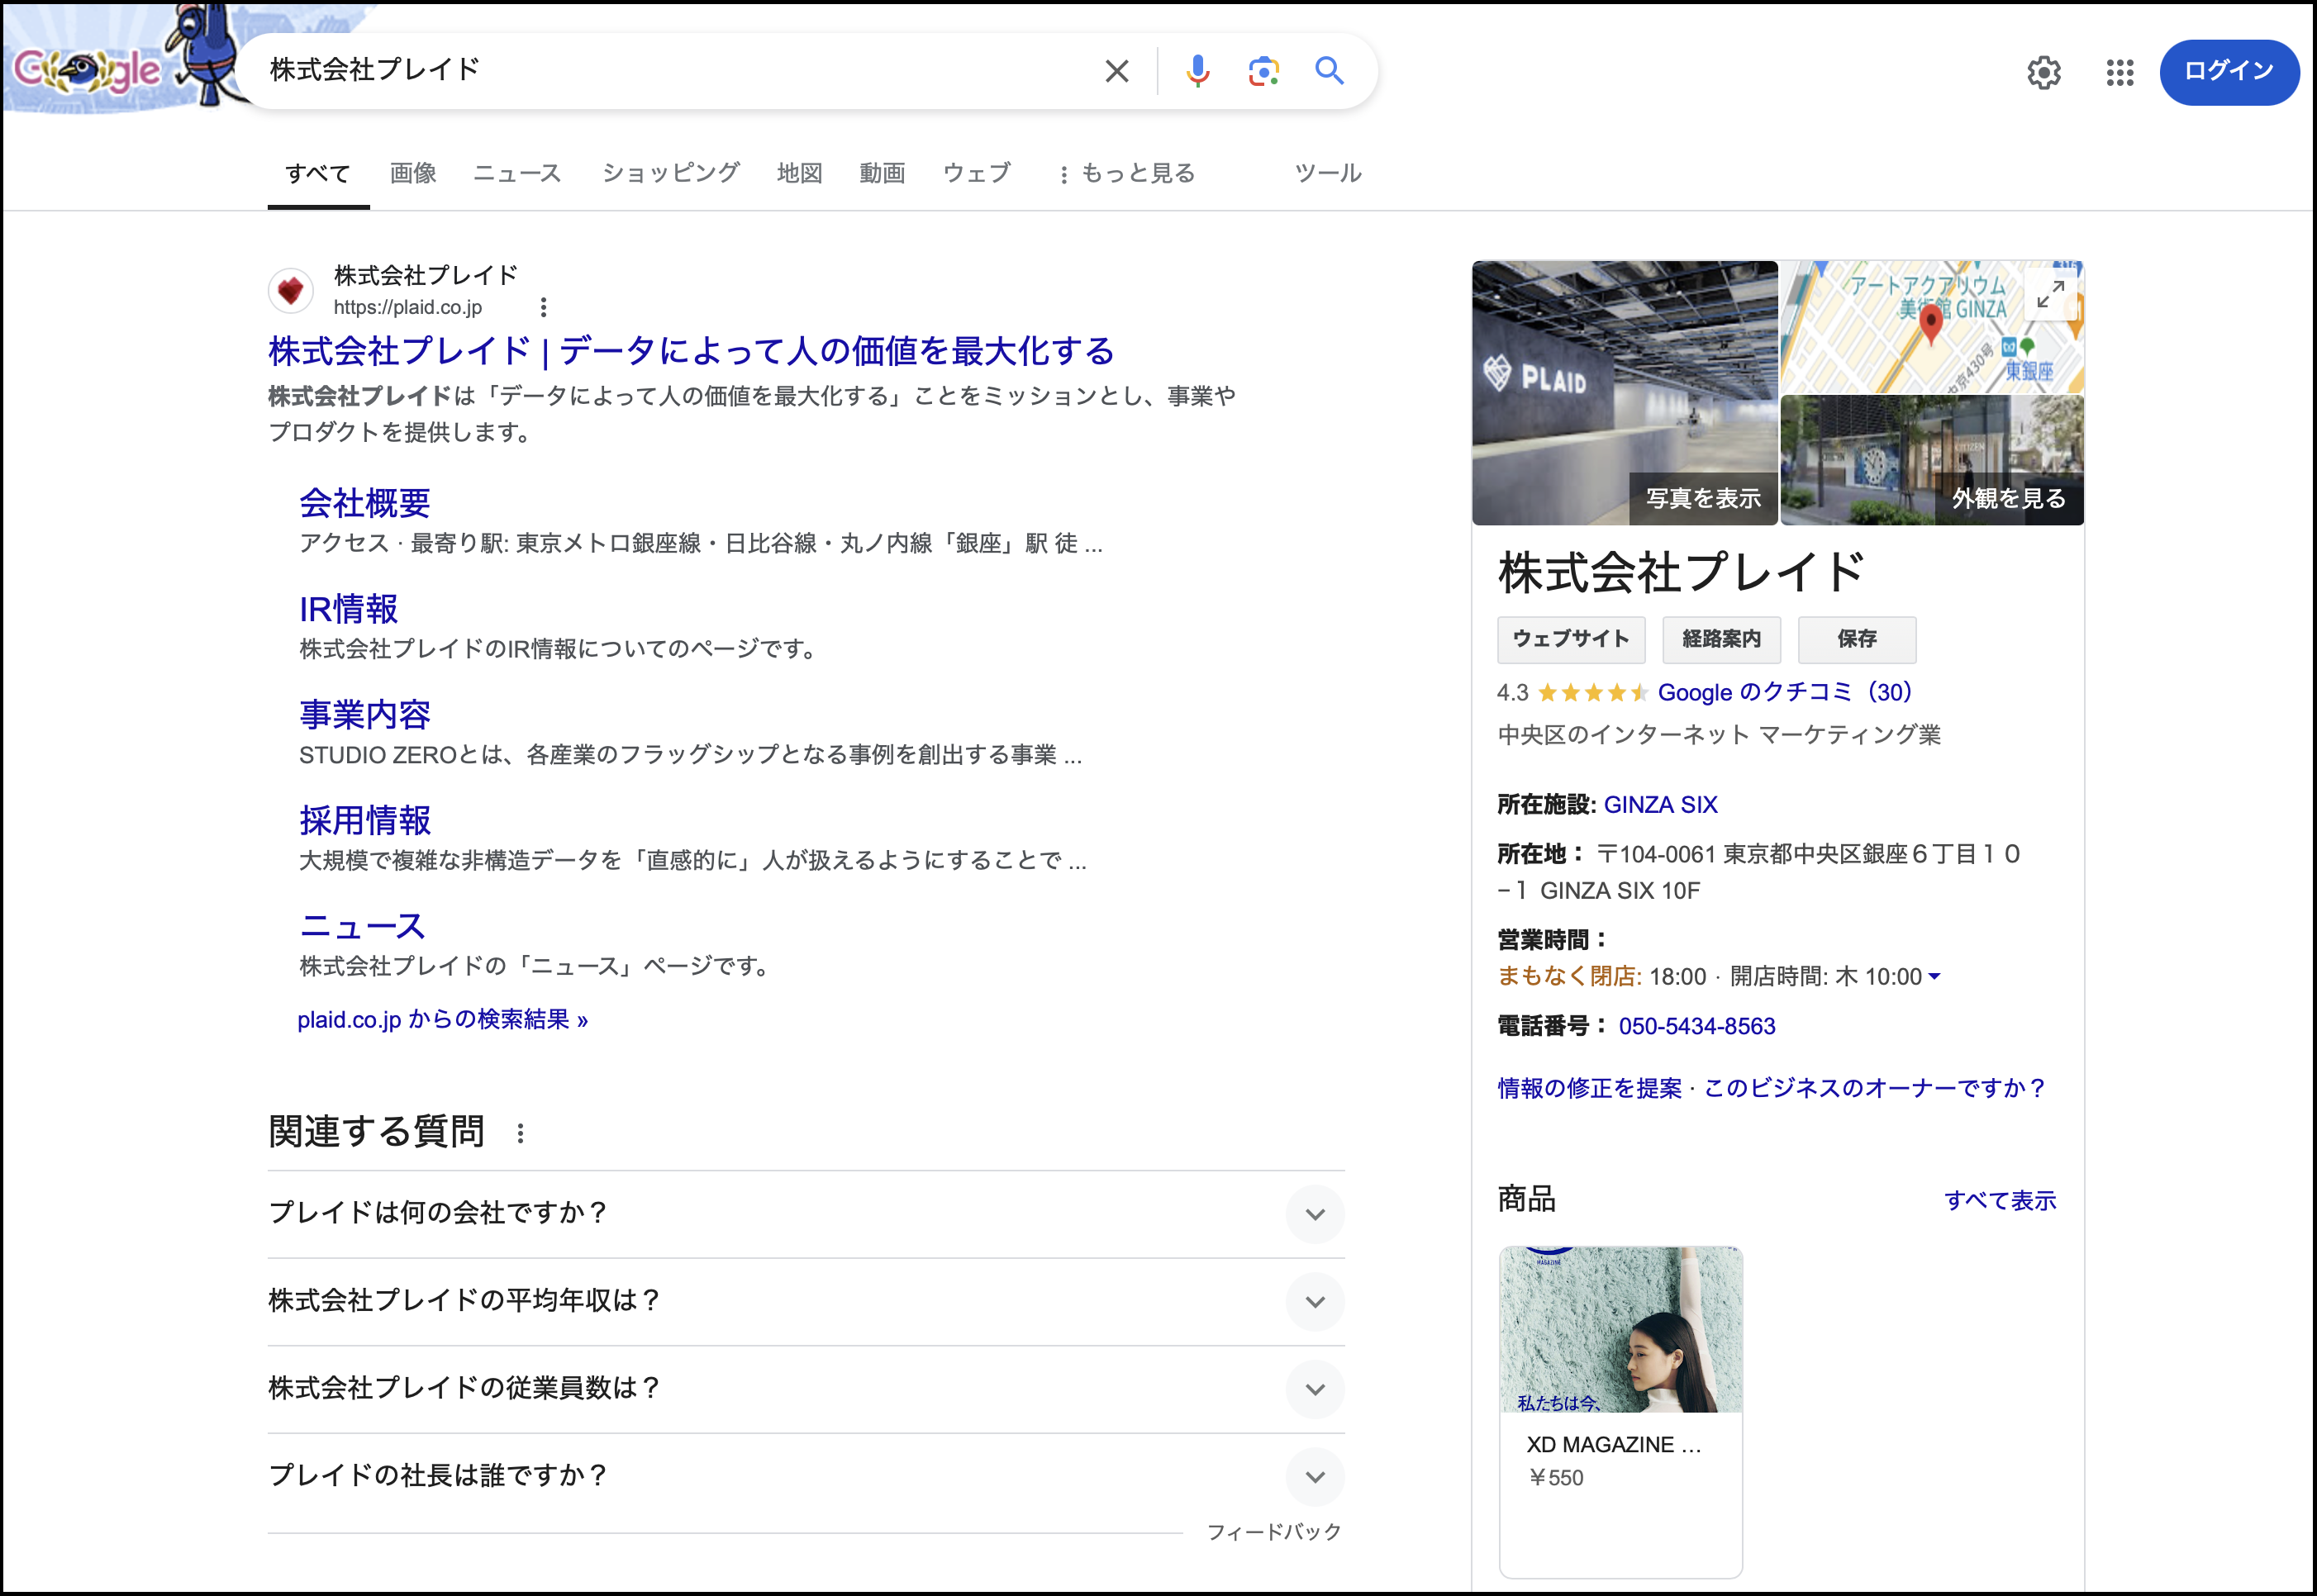Screen dimensions: 2317x1596
Task: Expand business hours dropdown arrow
Action: (1934, 977)
